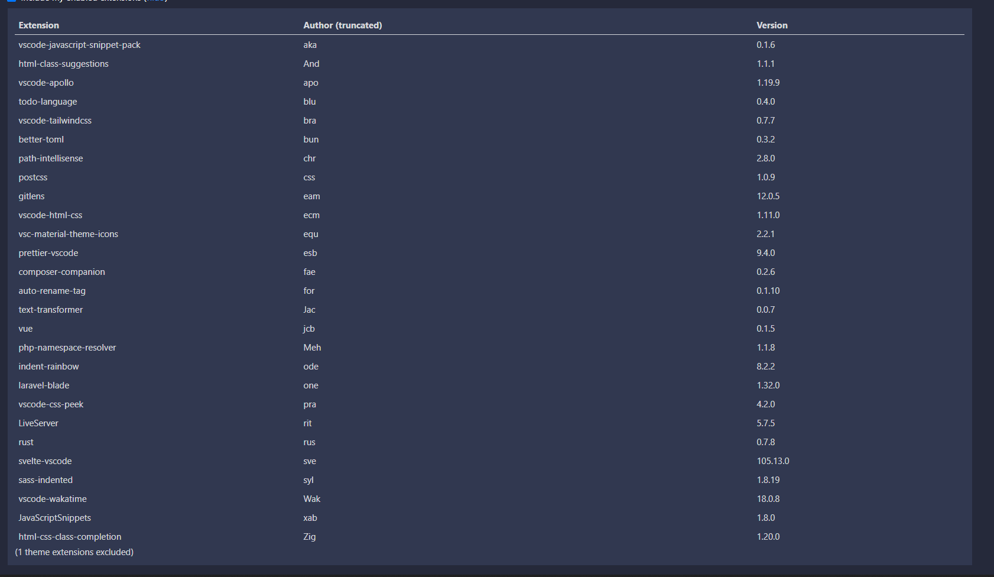Select JavaScriptSnippets extension name
This screenshot has height=577, width=994.
(x=55, y=518)
